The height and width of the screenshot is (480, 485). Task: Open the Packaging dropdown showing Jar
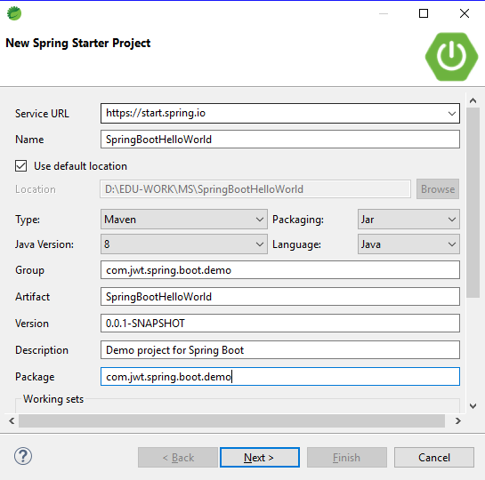click(408, 220)
